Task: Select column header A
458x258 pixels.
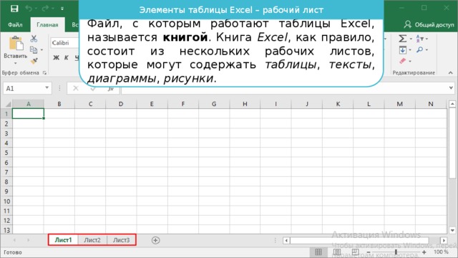Action: 29,104
